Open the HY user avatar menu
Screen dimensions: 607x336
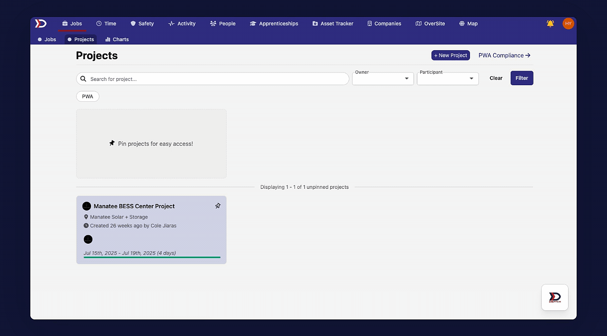click(x=568, y=23)
